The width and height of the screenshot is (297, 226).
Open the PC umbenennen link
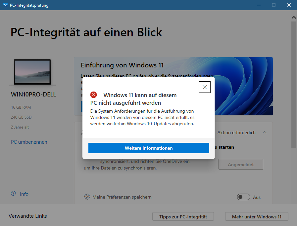click(x=29, y=142)
